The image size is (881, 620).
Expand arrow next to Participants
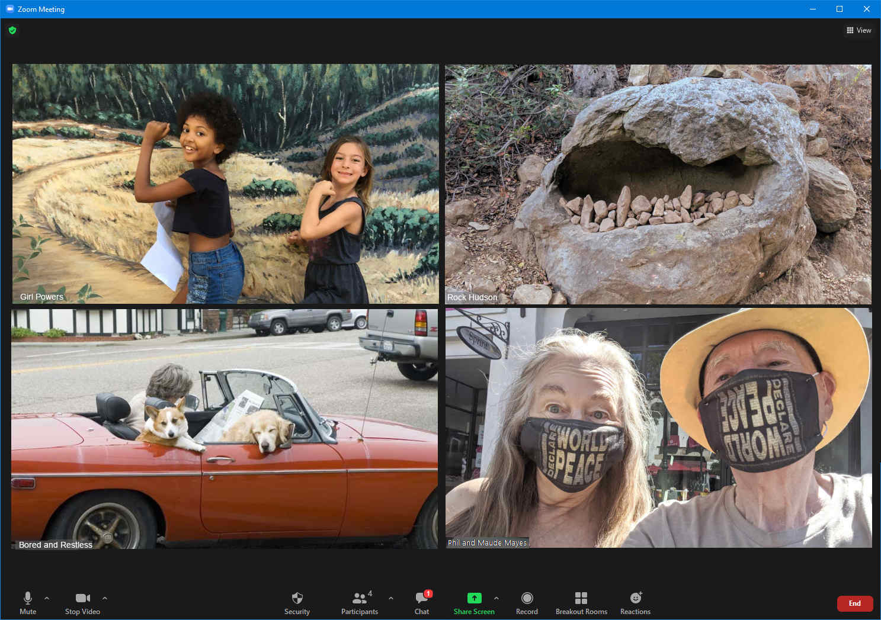tap(391, 598)
